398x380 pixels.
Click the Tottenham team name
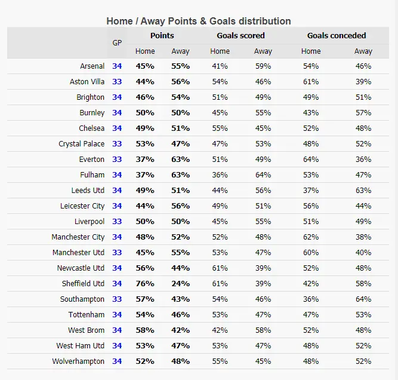[87, 315]
